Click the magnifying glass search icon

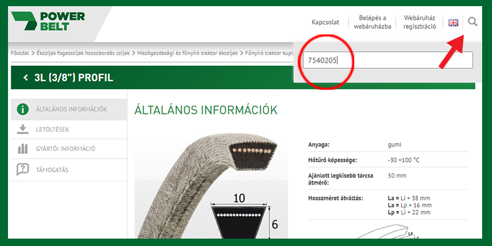(x=472, y=22)
